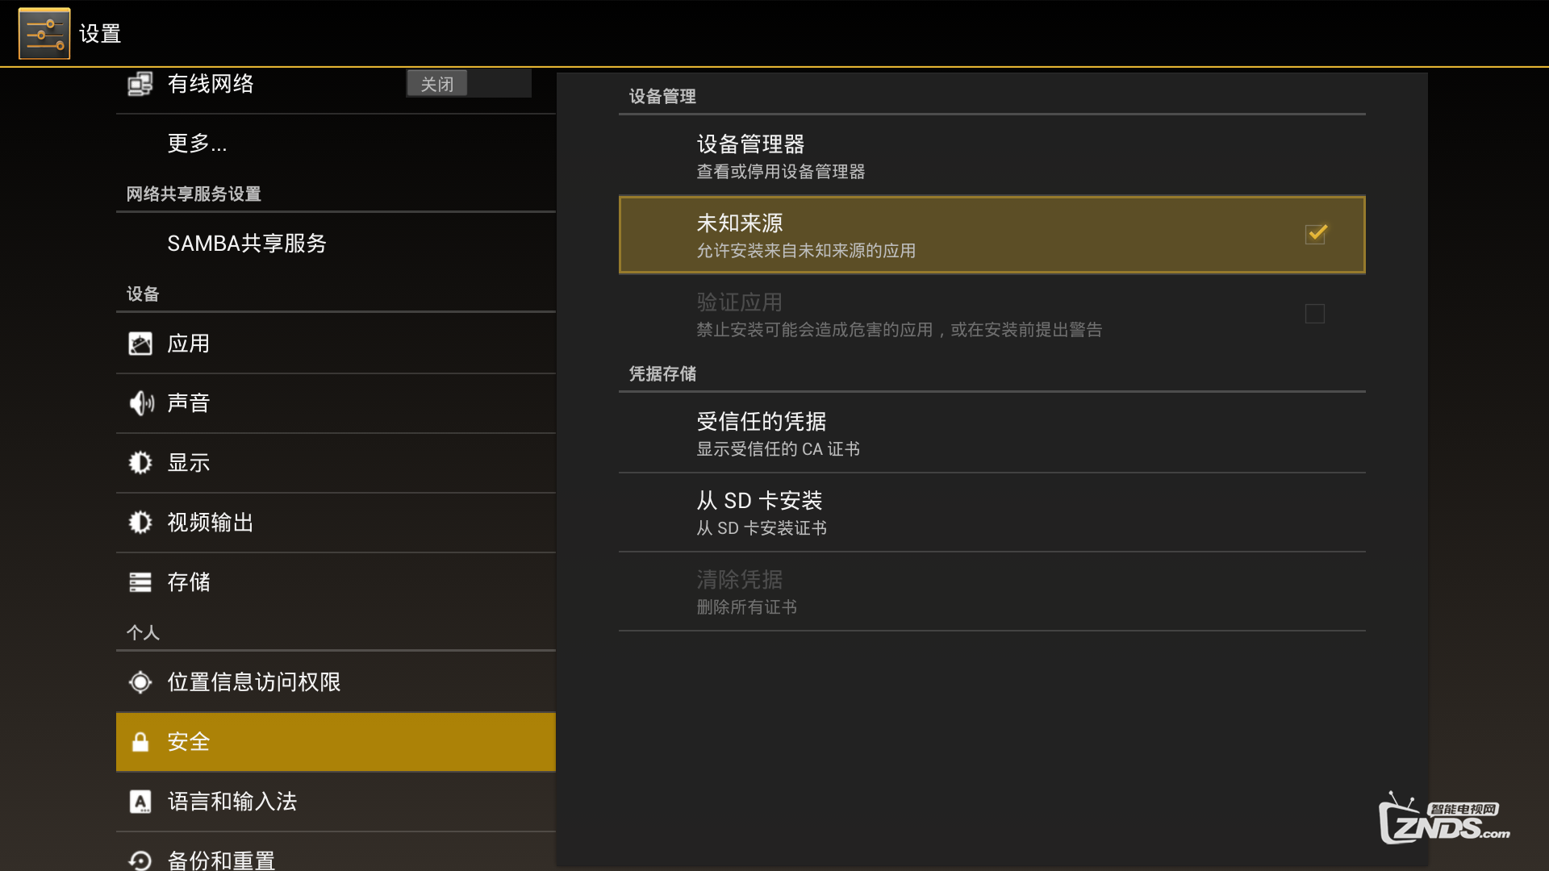
Task: Click the icon beside 视频输出
Action: (140, 523)
